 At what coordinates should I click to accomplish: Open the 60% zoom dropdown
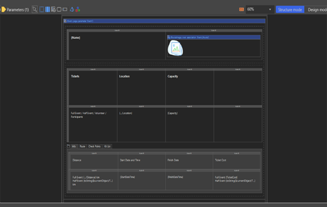point(259,9)
